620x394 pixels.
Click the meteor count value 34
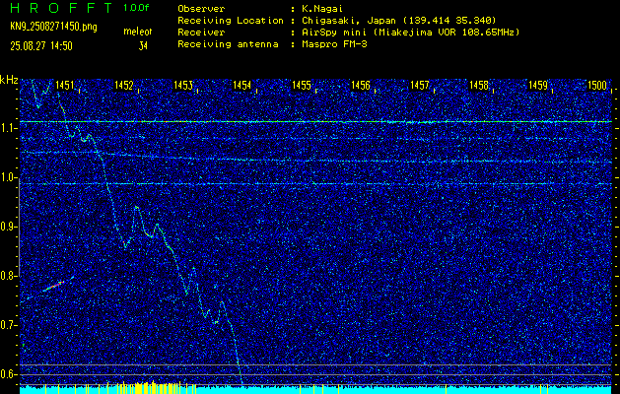(143, 46)
